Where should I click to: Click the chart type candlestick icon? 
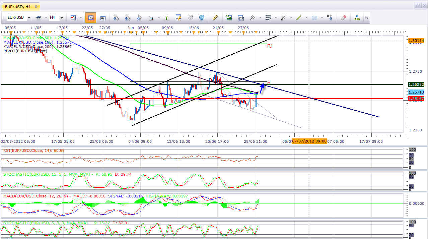(73, 17)
